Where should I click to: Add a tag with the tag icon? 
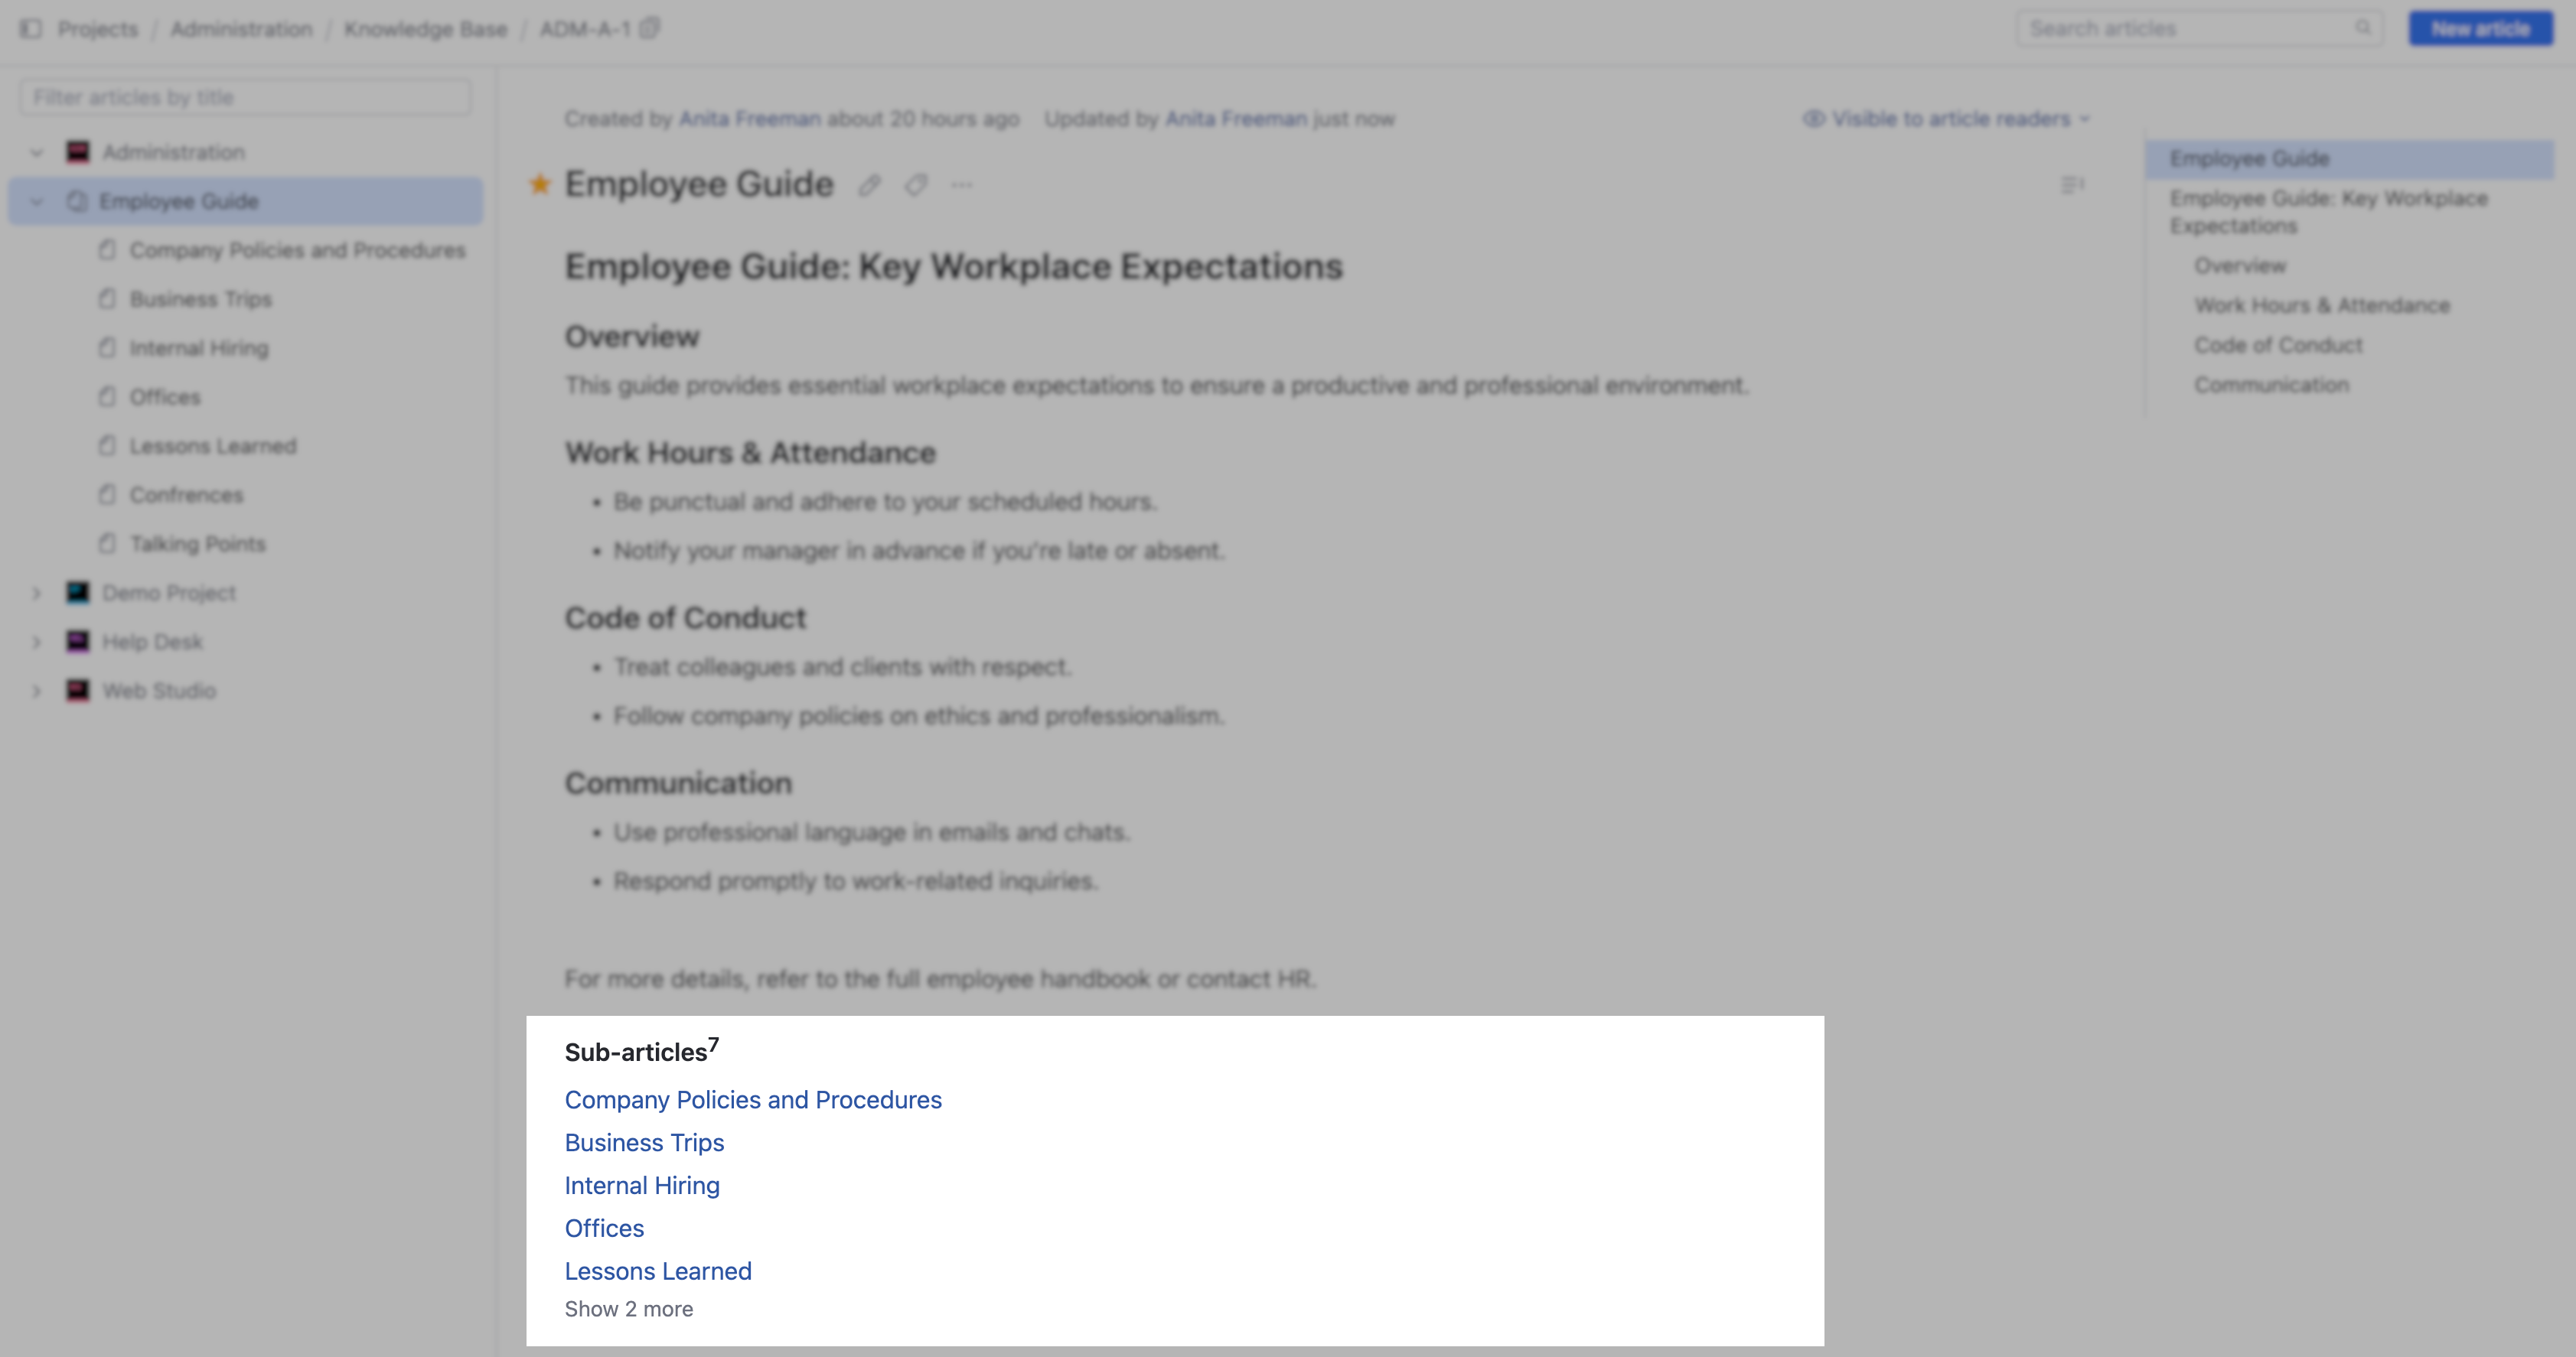point(916,186)
